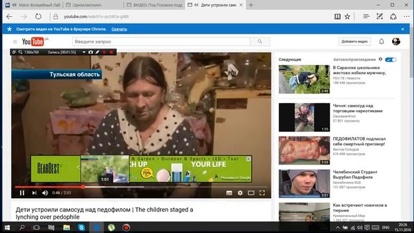Image resolution: width=414 pixels, height=233 pixels.
Task: Enter fullscreen video mode
Action: coord(261,193)
